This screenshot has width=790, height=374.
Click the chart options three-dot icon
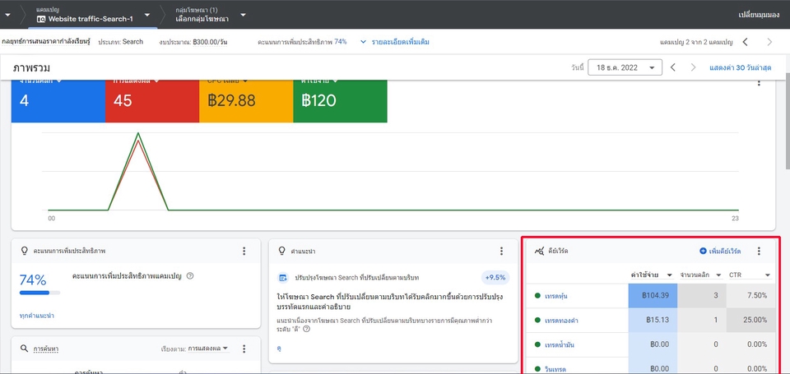pyautogui.click(x=759, y=83)
